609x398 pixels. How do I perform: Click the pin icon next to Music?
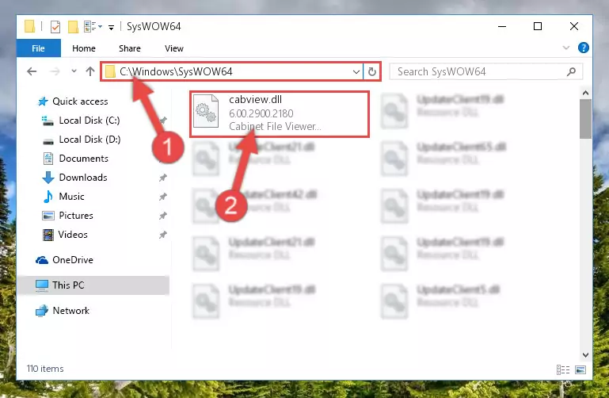162,197
